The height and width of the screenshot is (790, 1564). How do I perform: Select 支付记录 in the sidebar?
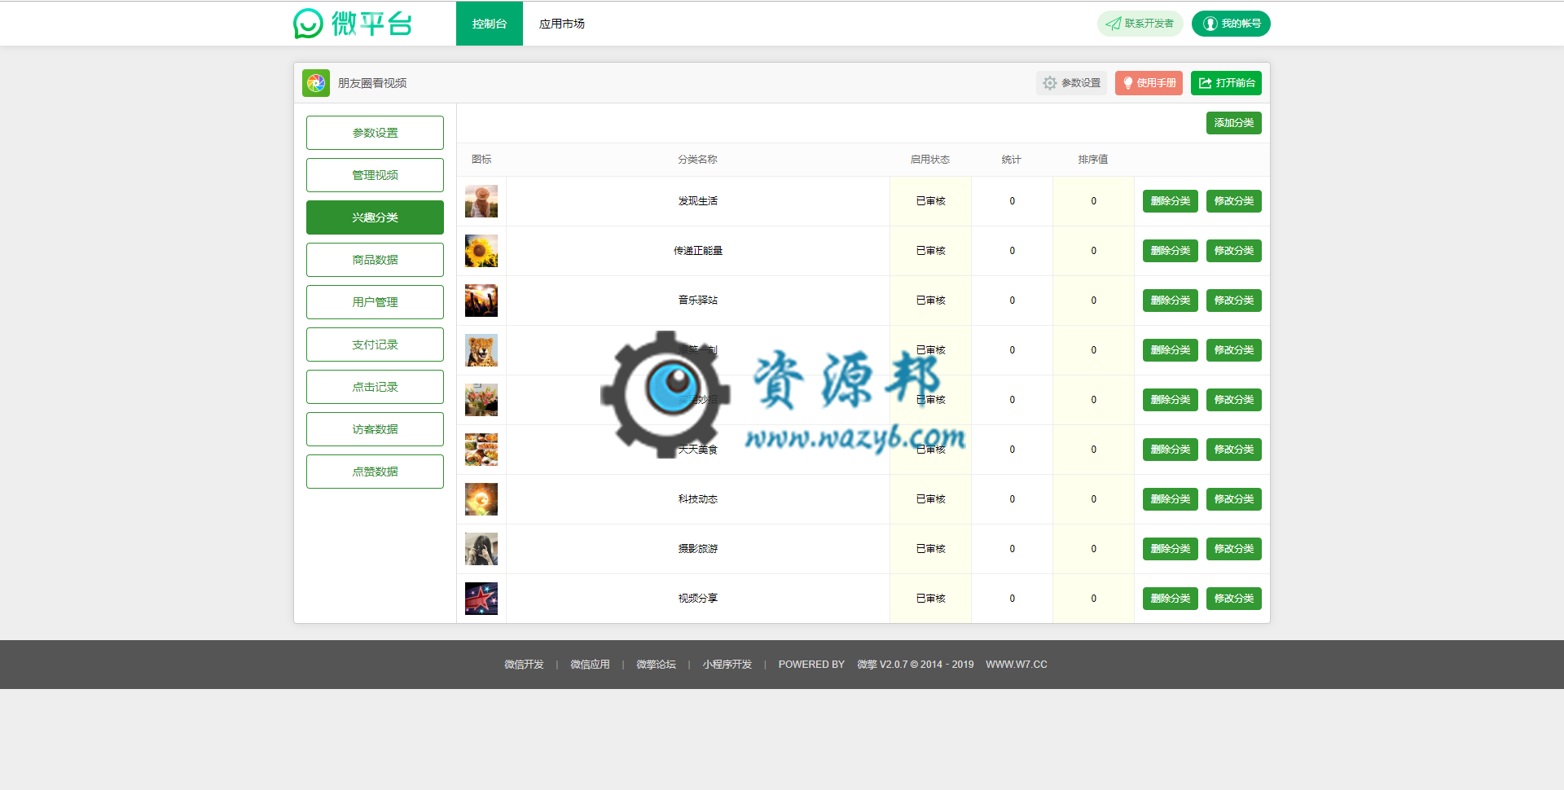tap(375, 345)
